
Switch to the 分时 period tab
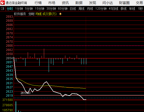(x=10, y=9)
